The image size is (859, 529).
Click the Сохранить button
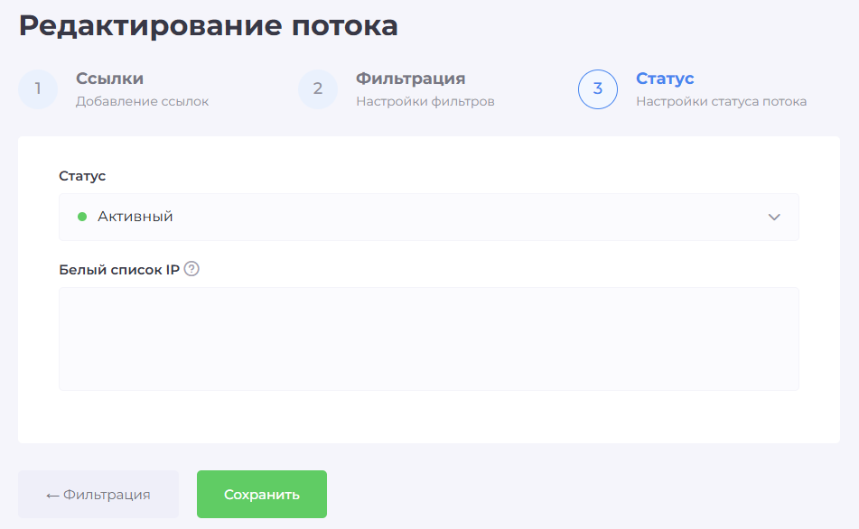(261, 493)
